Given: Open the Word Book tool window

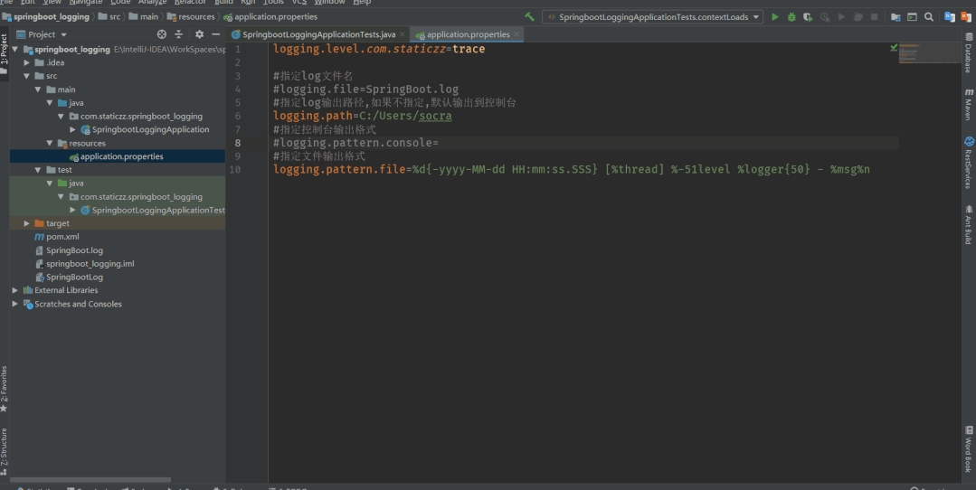Looking at the screenshot, I should pos(969,449).
